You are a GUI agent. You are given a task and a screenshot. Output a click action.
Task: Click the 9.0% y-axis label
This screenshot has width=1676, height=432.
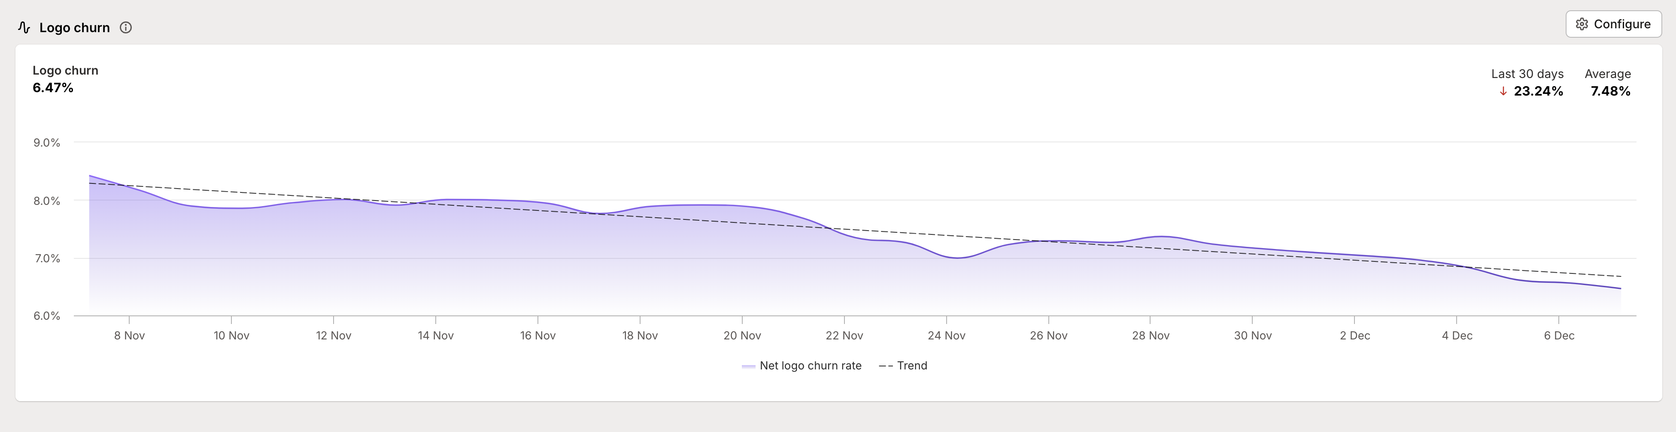point(47,143)
